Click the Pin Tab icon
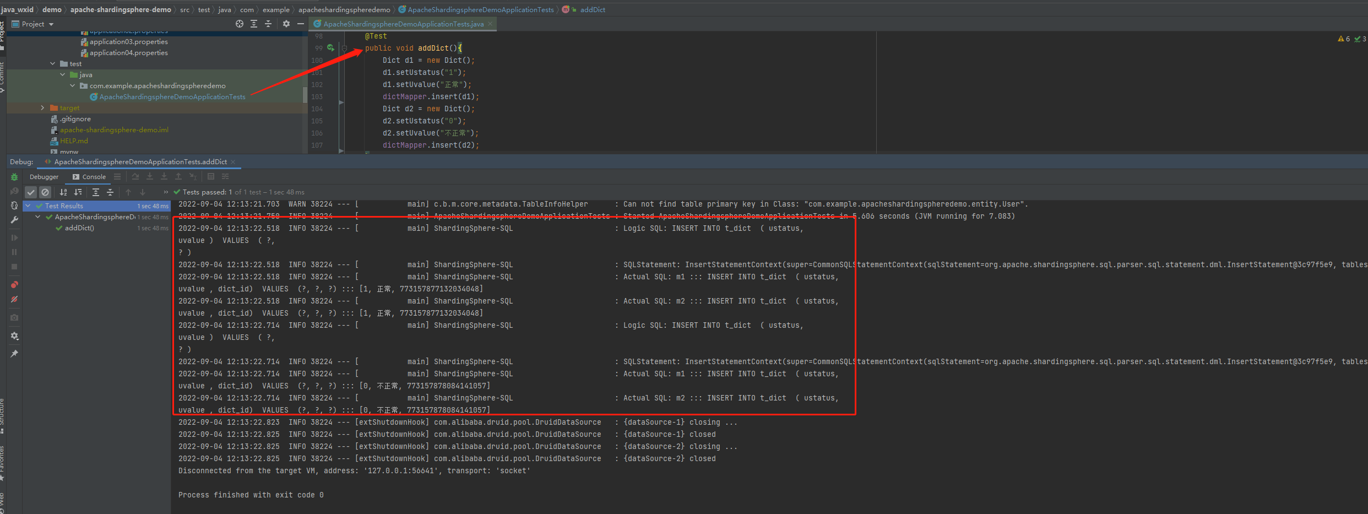Screen dimensions: 1368x514 14,354
